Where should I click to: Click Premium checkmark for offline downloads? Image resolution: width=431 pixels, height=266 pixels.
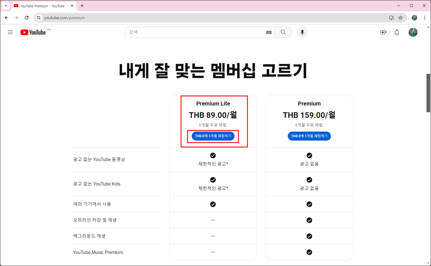309,220
